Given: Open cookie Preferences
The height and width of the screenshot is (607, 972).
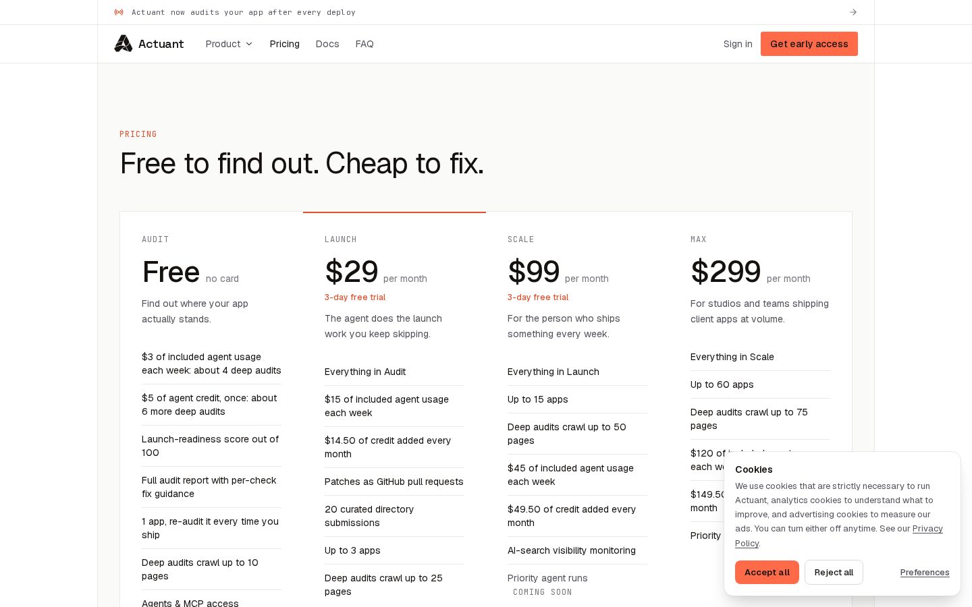Looking at the screenshot, I should click(925, 572).
